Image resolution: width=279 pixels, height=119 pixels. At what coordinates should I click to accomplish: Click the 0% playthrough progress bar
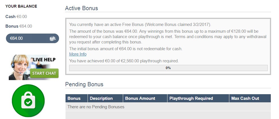[168, 68]
